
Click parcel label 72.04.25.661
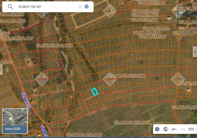pyautogui.click(x=145, y=15)
